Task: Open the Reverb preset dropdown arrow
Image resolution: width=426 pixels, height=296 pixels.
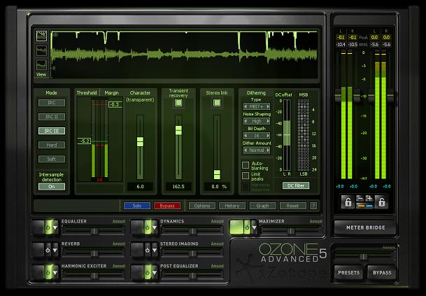Action: (55, 250)
